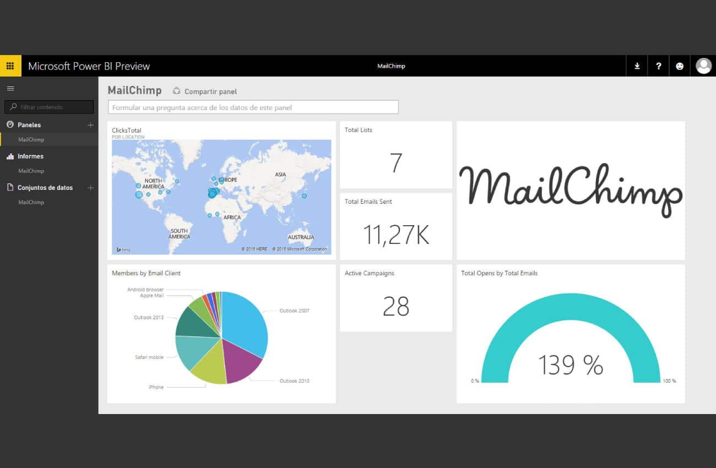Collapse navigation with hamburger icon

10,88
